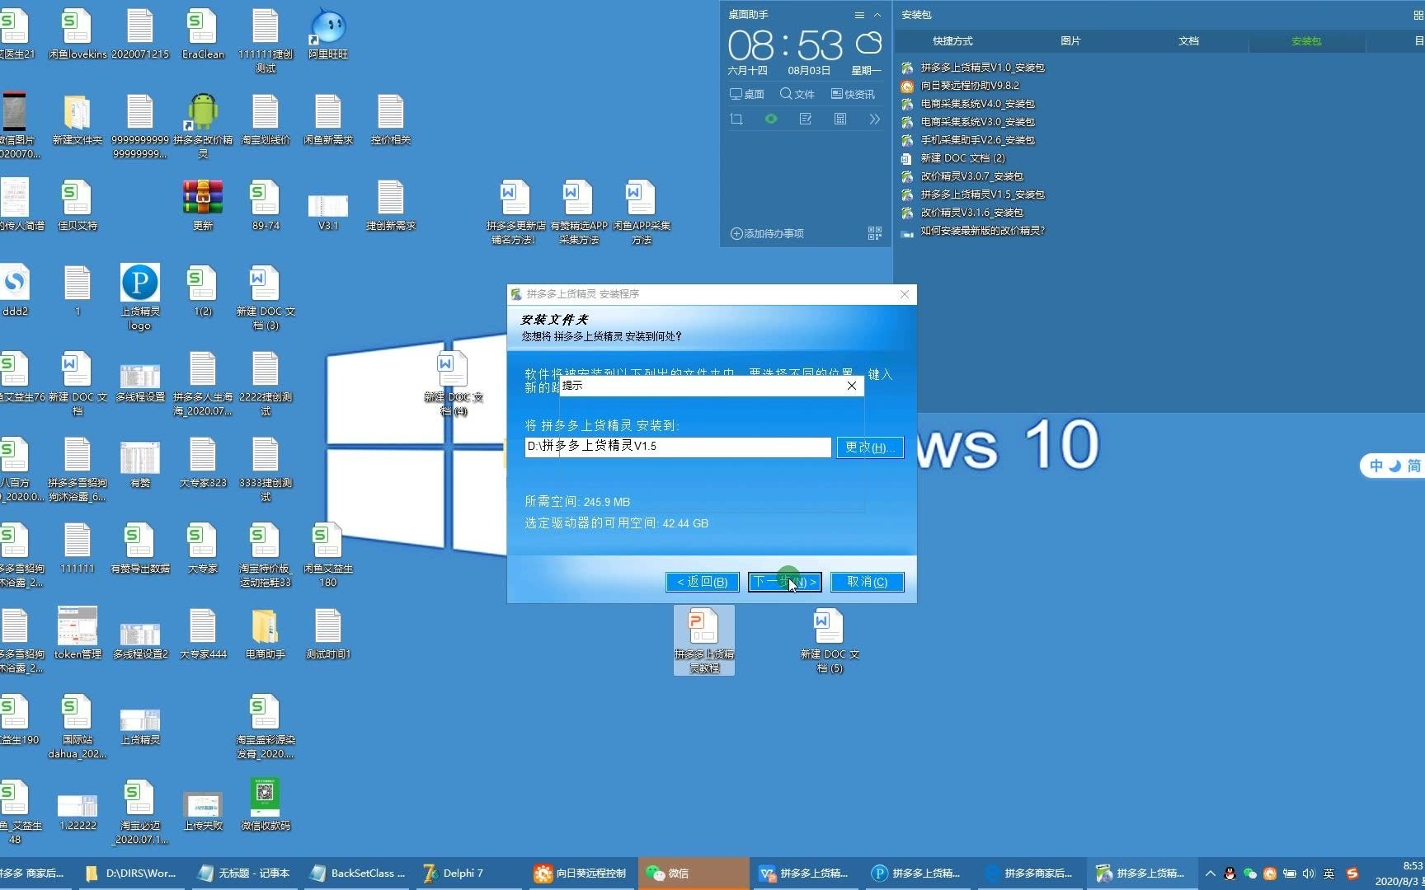Image resolution: width=1425 pixels, height=890 pixels.
Task: Click the Sogou 中 input mode toggle
Action: (1376, 466)
